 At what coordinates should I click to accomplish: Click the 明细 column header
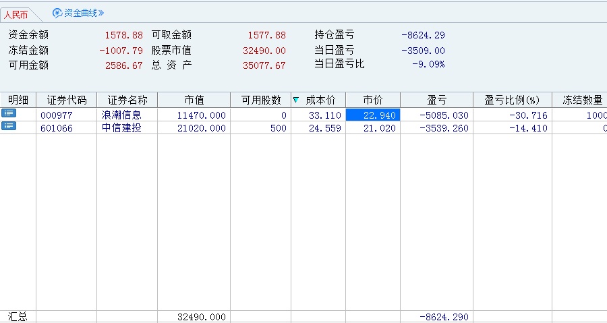[18, 100]
